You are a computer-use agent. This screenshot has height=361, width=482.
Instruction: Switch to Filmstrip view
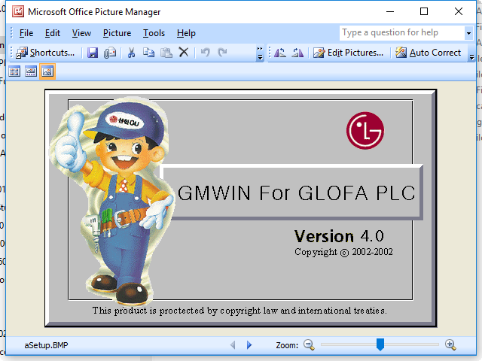(31, 72)
